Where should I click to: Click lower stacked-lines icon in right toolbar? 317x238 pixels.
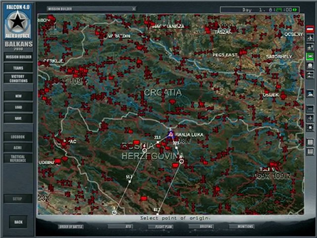coord(310,151)
